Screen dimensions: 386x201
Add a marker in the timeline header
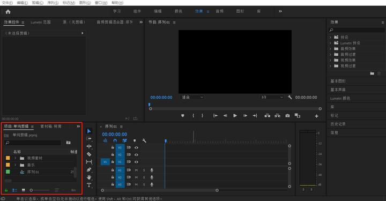[x=135, y=140]
